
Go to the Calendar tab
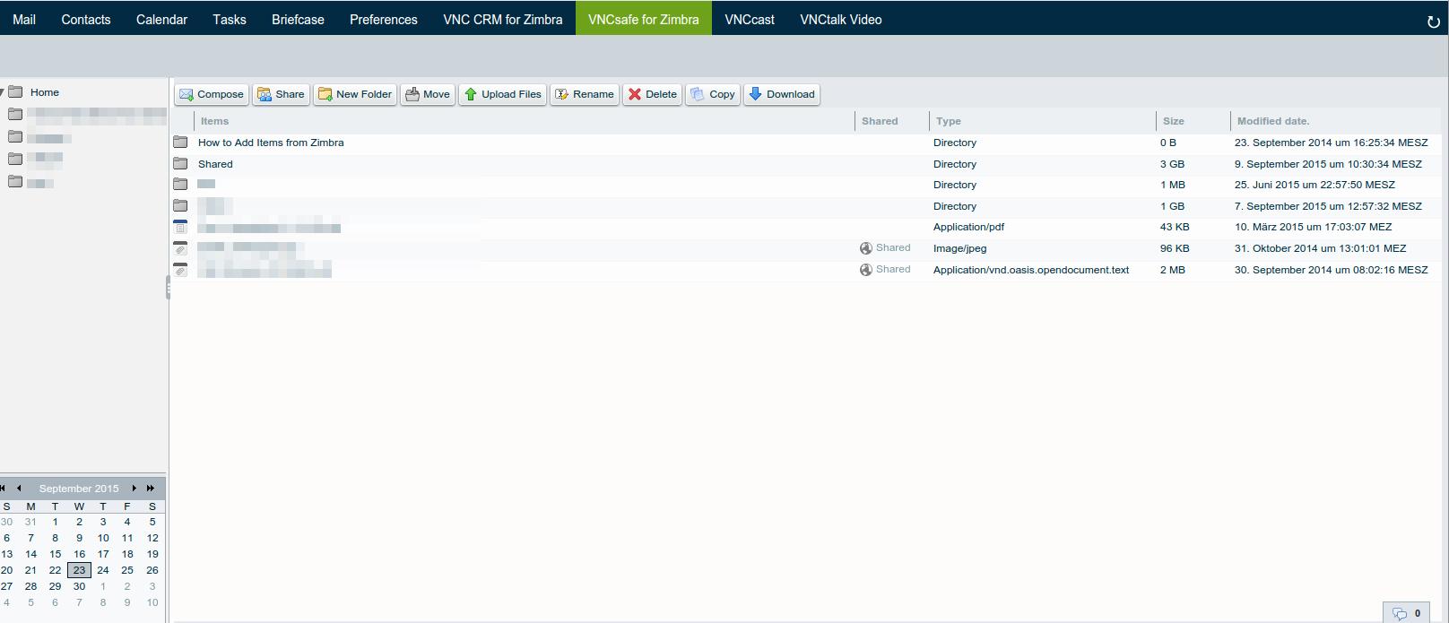[x=161, y=19]
